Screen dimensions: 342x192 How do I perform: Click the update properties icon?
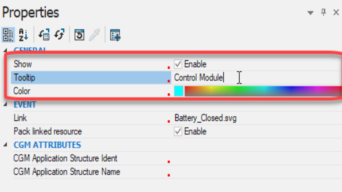click(x=44, y=35)
